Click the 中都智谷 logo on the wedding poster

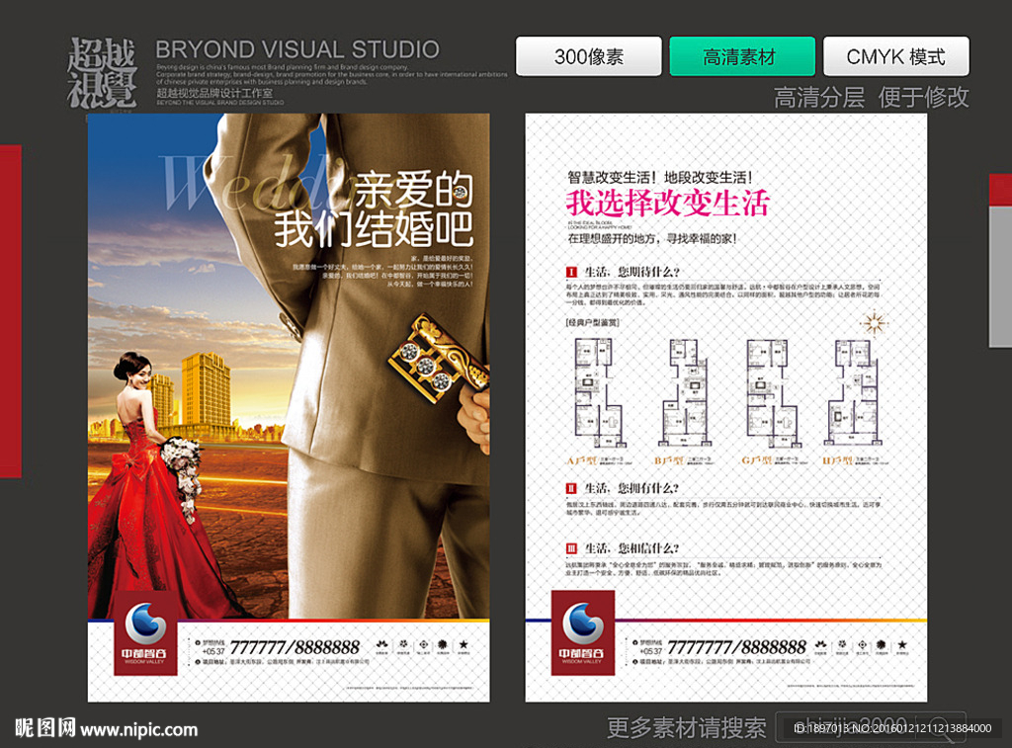[x=145, y=633]
